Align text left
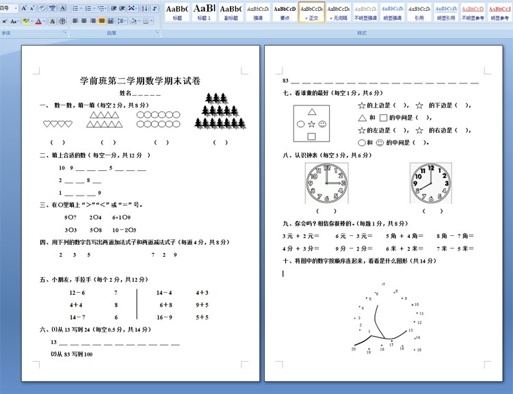513x394 pixels. [x=75, y=21]
